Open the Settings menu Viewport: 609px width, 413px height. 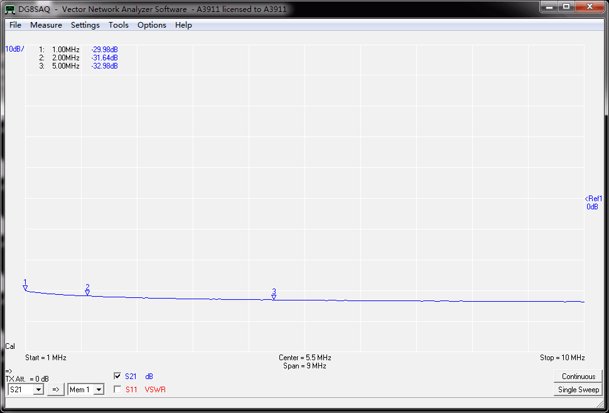tap(85, 25)
